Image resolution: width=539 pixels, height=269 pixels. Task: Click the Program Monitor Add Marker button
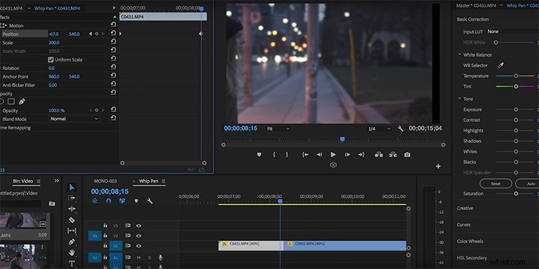[x=259, y=155]
